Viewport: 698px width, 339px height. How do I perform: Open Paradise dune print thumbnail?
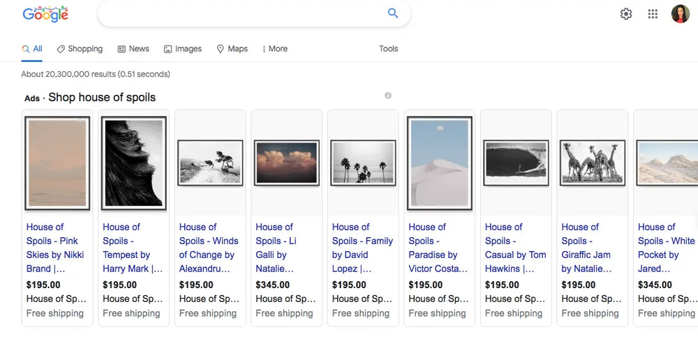coord(439,163)
